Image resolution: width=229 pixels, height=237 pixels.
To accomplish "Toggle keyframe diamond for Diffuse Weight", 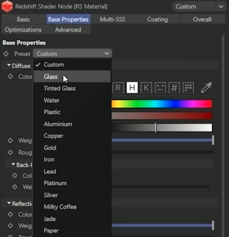I will pyautogui.click(x=10, y=141).
